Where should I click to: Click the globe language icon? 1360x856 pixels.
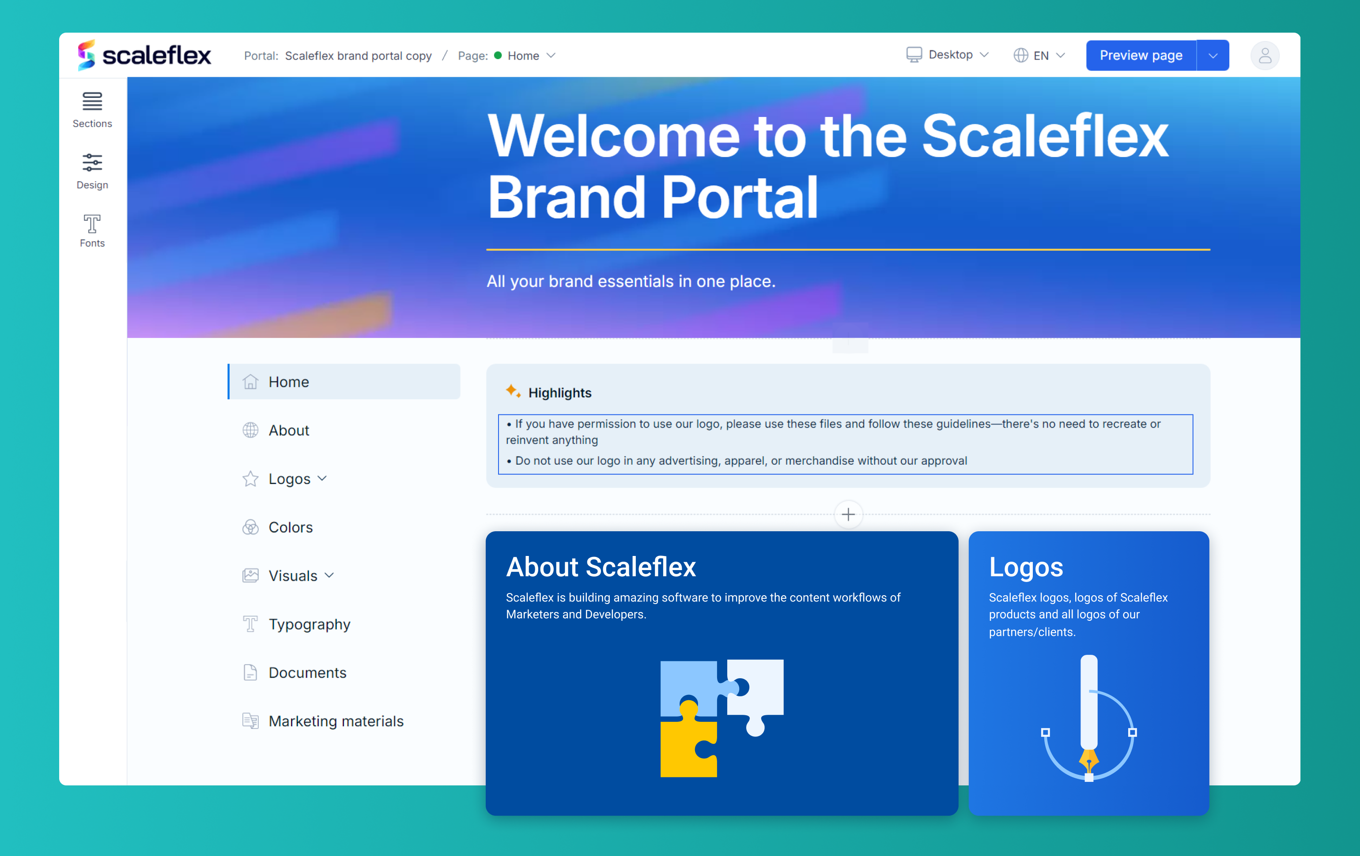(1020, 55)
